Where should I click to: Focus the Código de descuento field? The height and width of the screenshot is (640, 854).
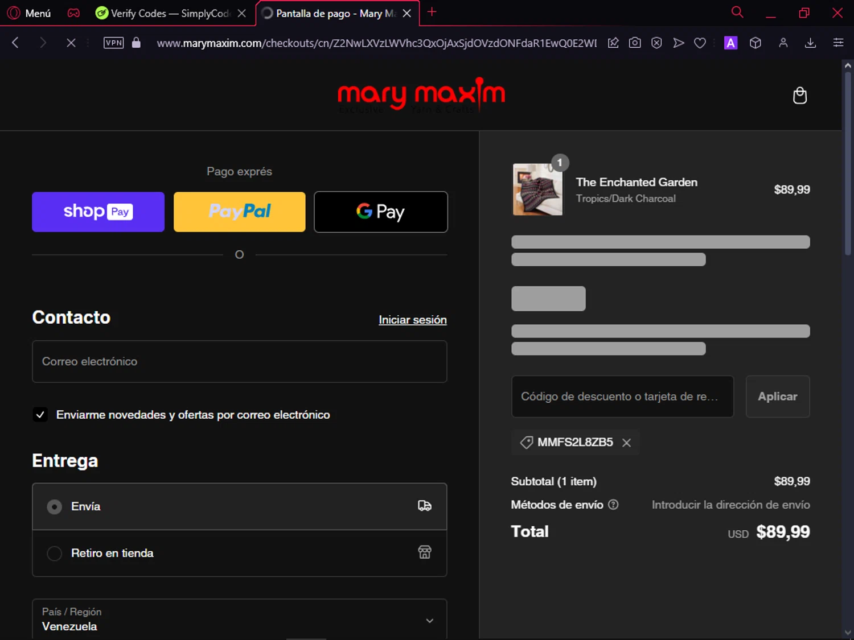[x=622, y=397]
